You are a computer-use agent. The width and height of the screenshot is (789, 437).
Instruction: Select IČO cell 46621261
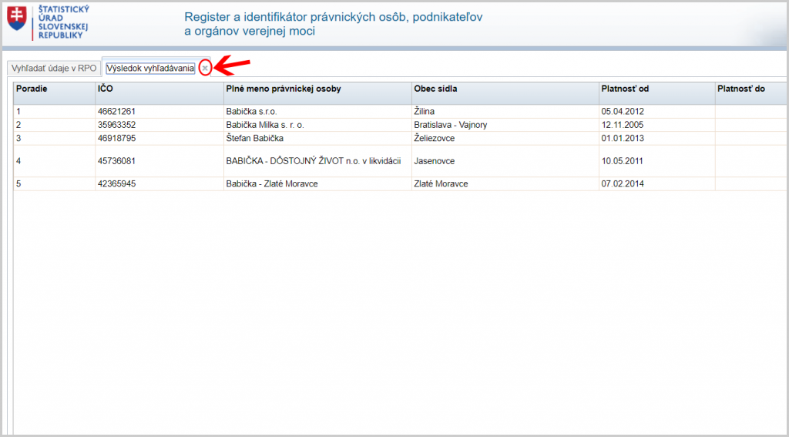[x=159, y=111]
